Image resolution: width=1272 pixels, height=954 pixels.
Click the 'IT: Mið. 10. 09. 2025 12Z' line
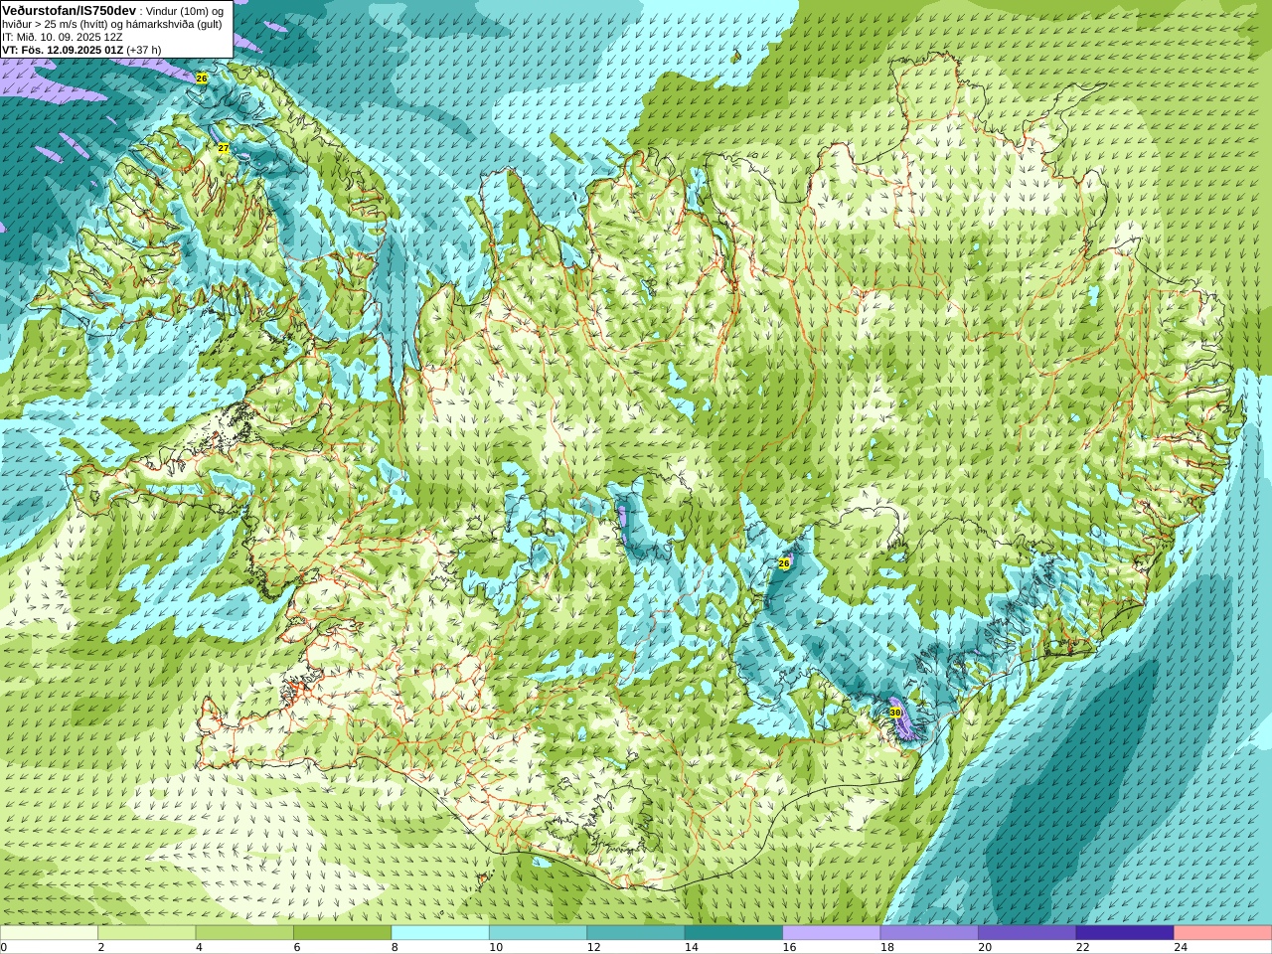pyautogui.click(x=63, y=37)
